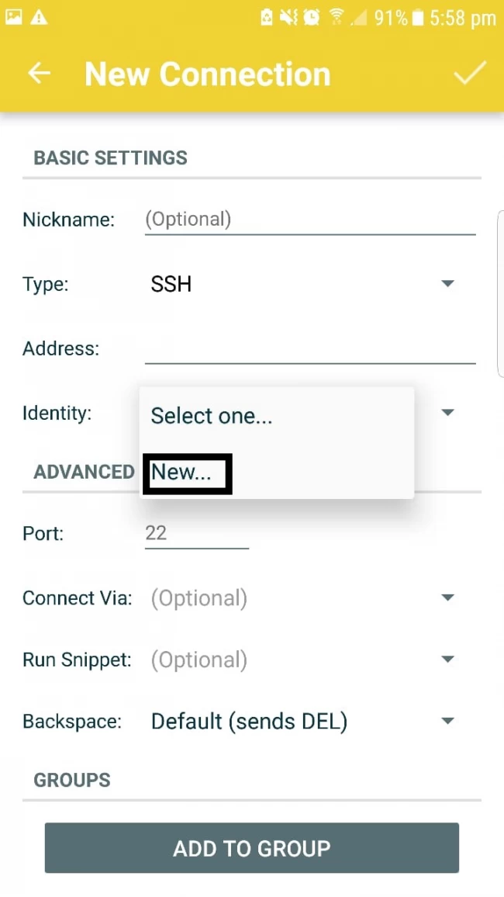Viewport: 504px width, 897px height.
Task: Tap the battery status icon
Action: tap(418, 18)
